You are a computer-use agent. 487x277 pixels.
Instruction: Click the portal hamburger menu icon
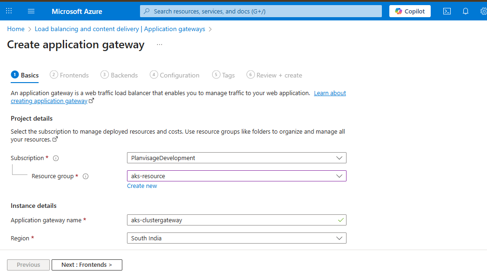click(31, 11)
